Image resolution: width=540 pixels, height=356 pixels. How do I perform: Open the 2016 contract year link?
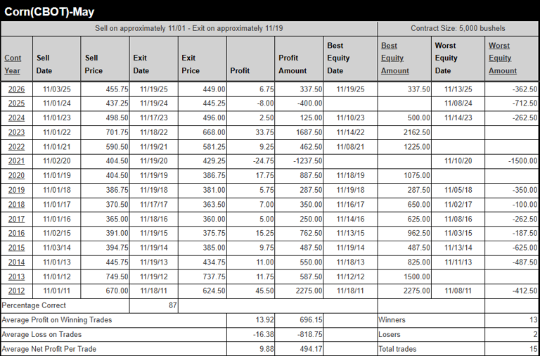[x=17, y=233]
